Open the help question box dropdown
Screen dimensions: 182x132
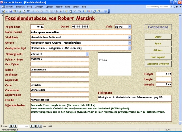(171, 7)
